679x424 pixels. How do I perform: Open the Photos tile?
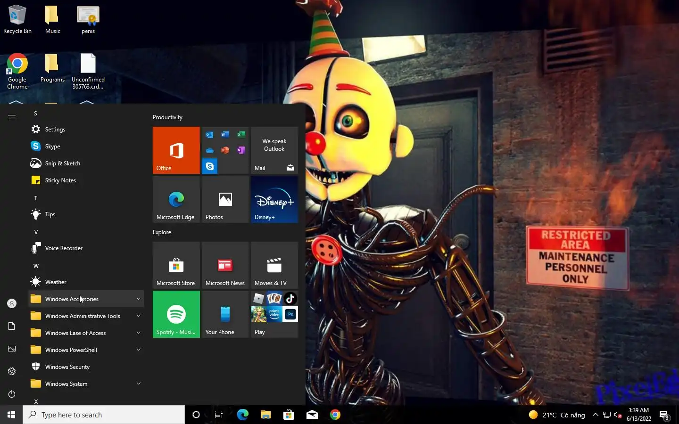225,199
